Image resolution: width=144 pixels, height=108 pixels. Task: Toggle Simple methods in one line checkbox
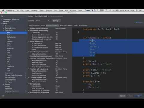tap(57, 39)
